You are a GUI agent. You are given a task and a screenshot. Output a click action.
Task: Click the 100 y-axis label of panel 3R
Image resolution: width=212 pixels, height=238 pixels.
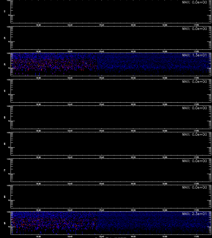tap(8, 53)
